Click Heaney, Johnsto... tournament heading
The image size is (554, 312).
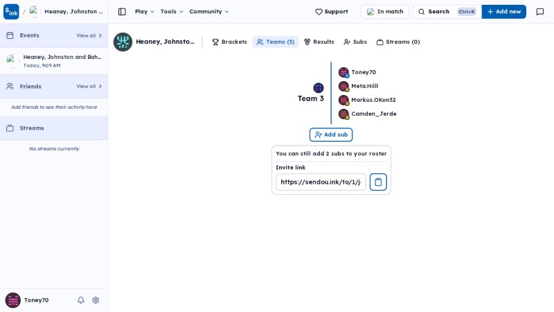click(x=165, y=42)
